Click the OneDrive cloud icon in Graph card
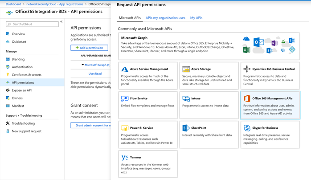311x180 pixels. pyautogui.click(x=246, y=38)
